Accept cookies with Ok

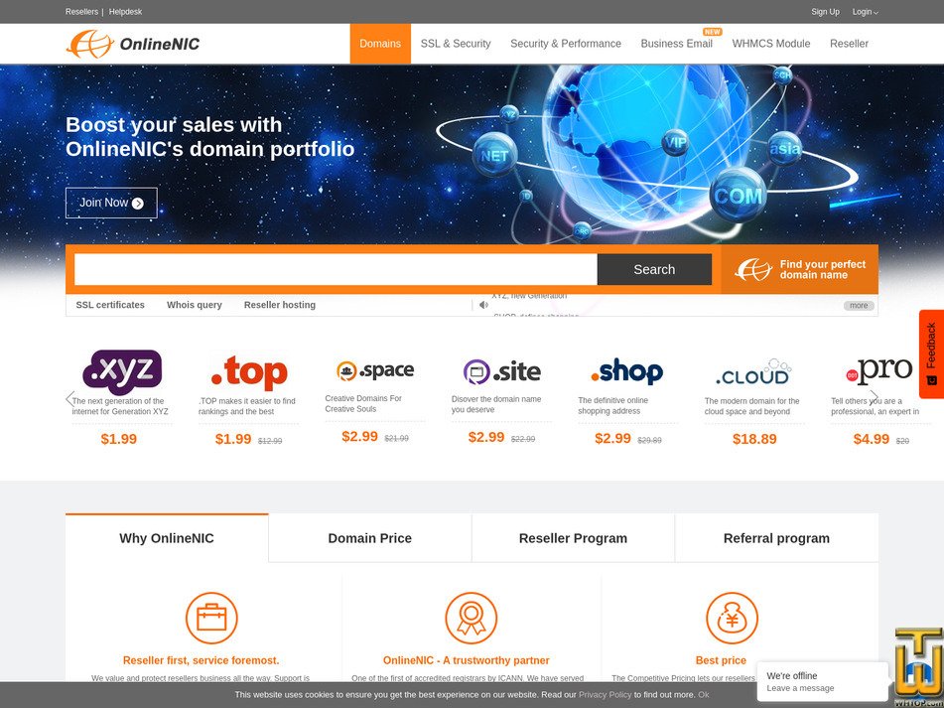(x=703, y=695)
